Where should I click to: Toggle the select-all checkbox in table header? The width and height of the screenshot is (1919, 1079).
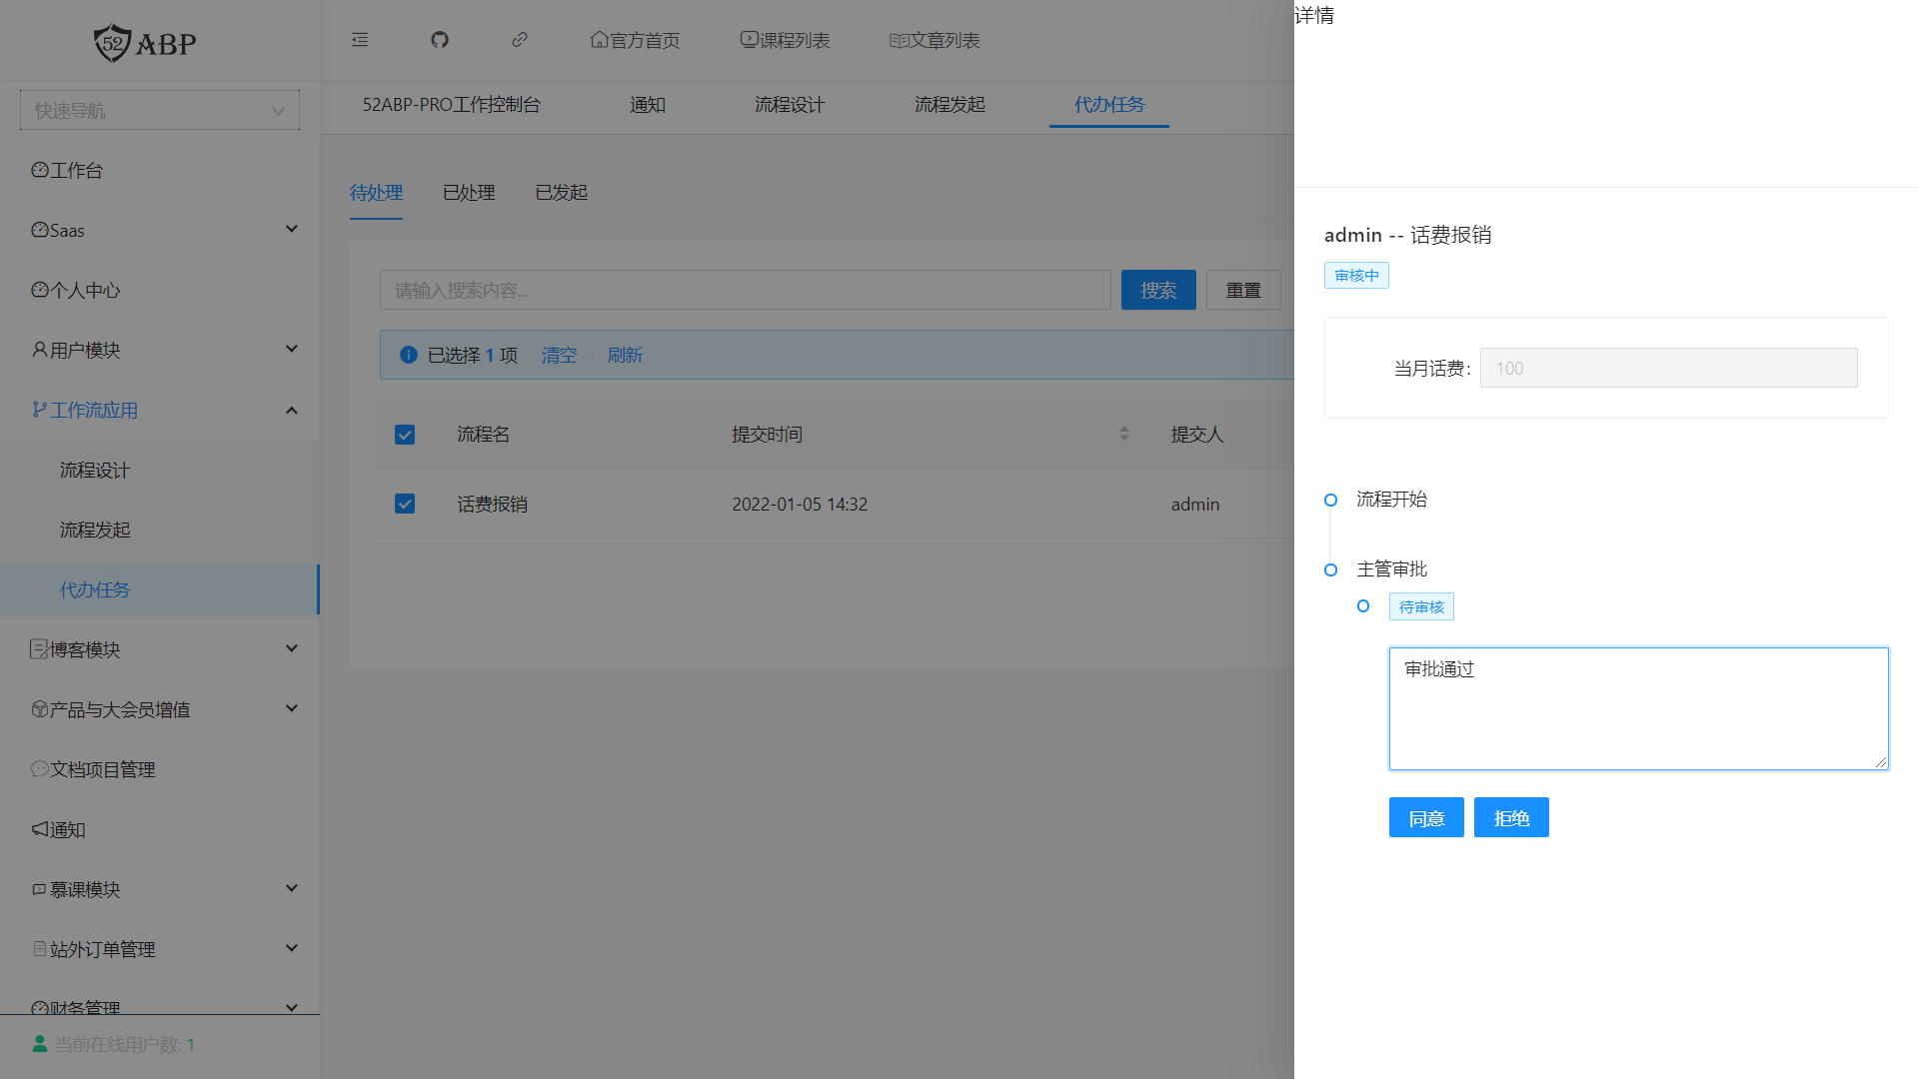(x=405, y=435)
